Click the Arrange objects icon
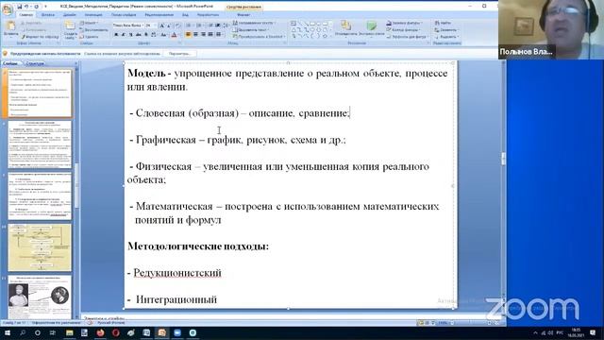Viewport: 604px width, 340px height. 346,25
